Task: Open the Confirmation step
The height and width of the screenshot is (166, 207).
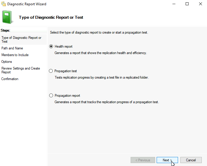Action: pyautogui.click(x=10, y=79)
